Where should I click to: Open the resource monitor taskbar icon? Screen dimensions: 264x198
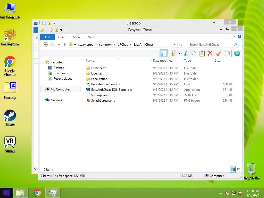53,193
